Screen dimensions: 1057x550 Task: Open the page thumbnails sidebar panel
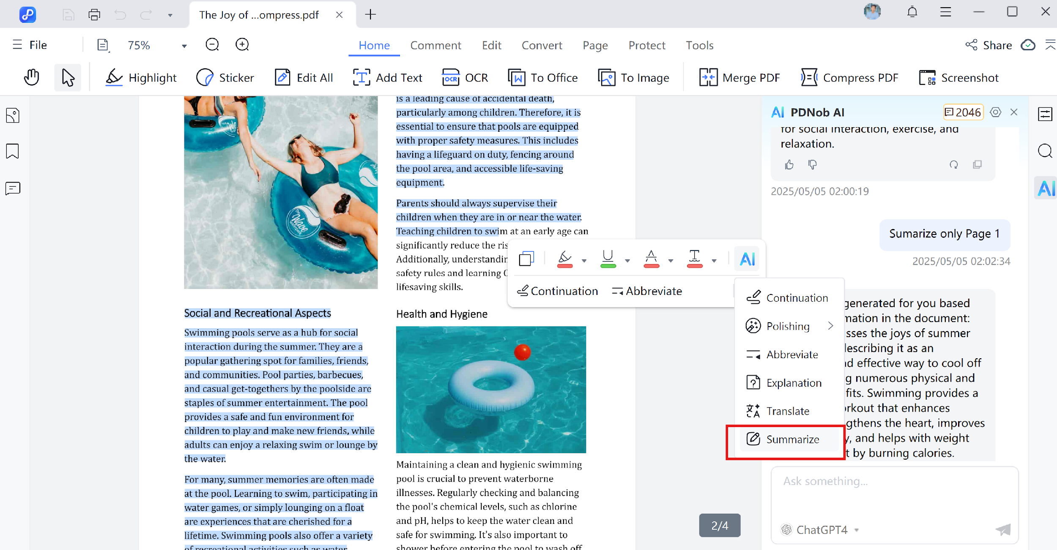(13, 116)
